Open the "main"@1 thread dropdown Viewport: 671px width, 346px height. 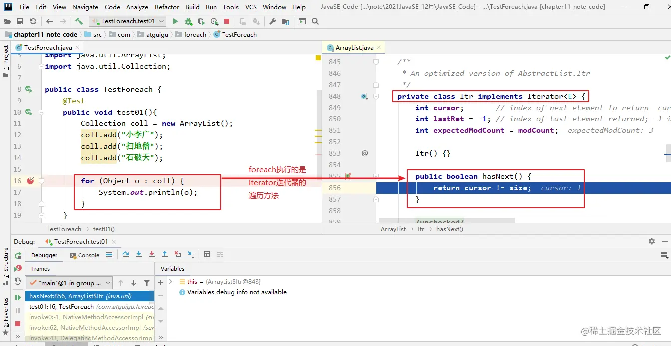[x=70, y=283]
